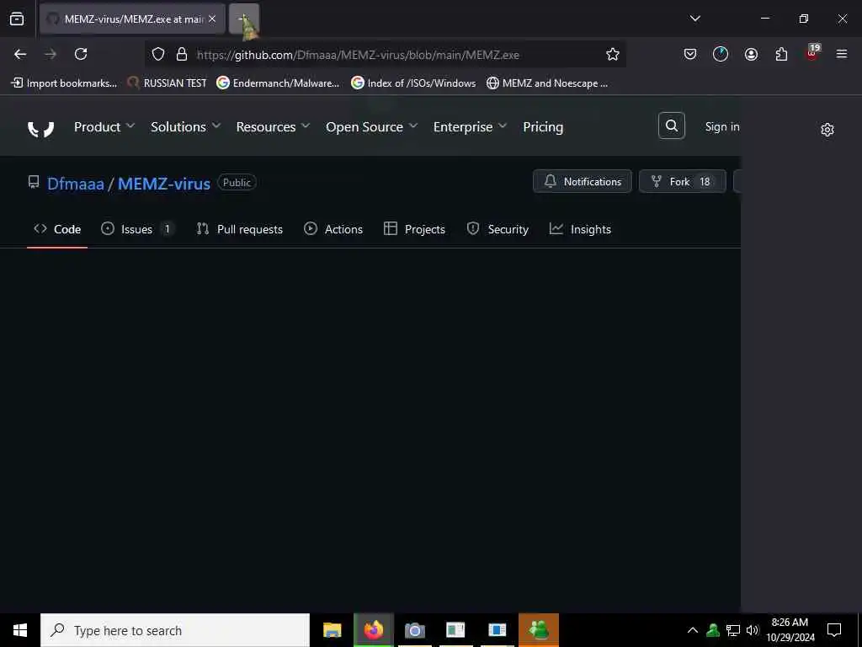This screenshot has height=647, width=862.
Task: Open the Firefox hamburger application menu
Action: coord(842,54)
